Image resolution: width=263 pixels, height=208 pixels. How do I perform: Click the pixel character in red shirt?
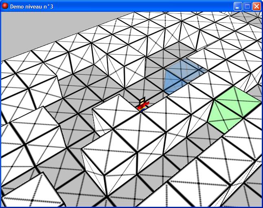[143, 104]
